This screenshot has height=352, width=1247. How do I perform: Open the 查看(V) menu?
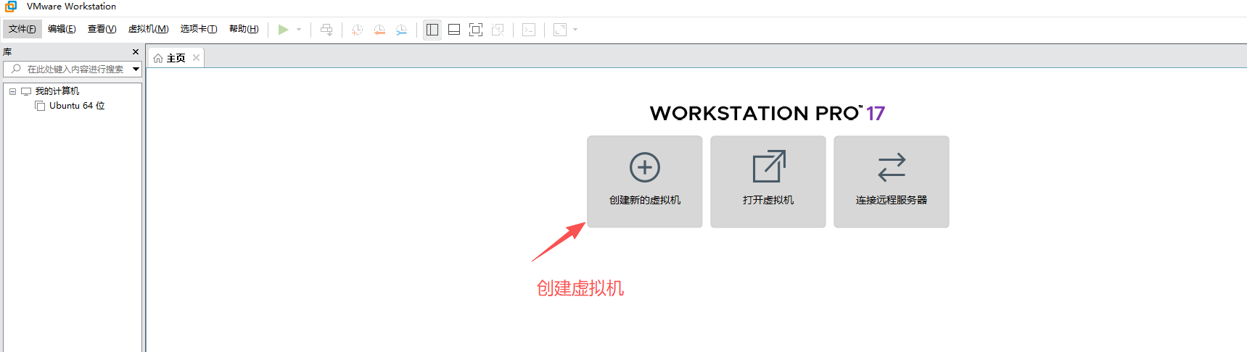(x=102, y=29)
